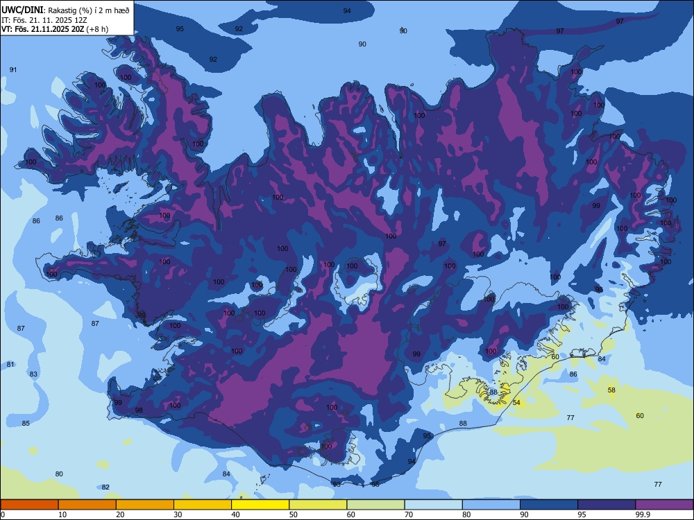The height and width of the screenshot is (520, 694).
Task: Click the '91' humidity value on the map
Action: tap(13, 69)
